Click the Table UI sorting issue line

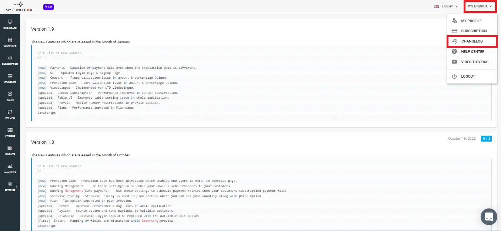[103, 98]
